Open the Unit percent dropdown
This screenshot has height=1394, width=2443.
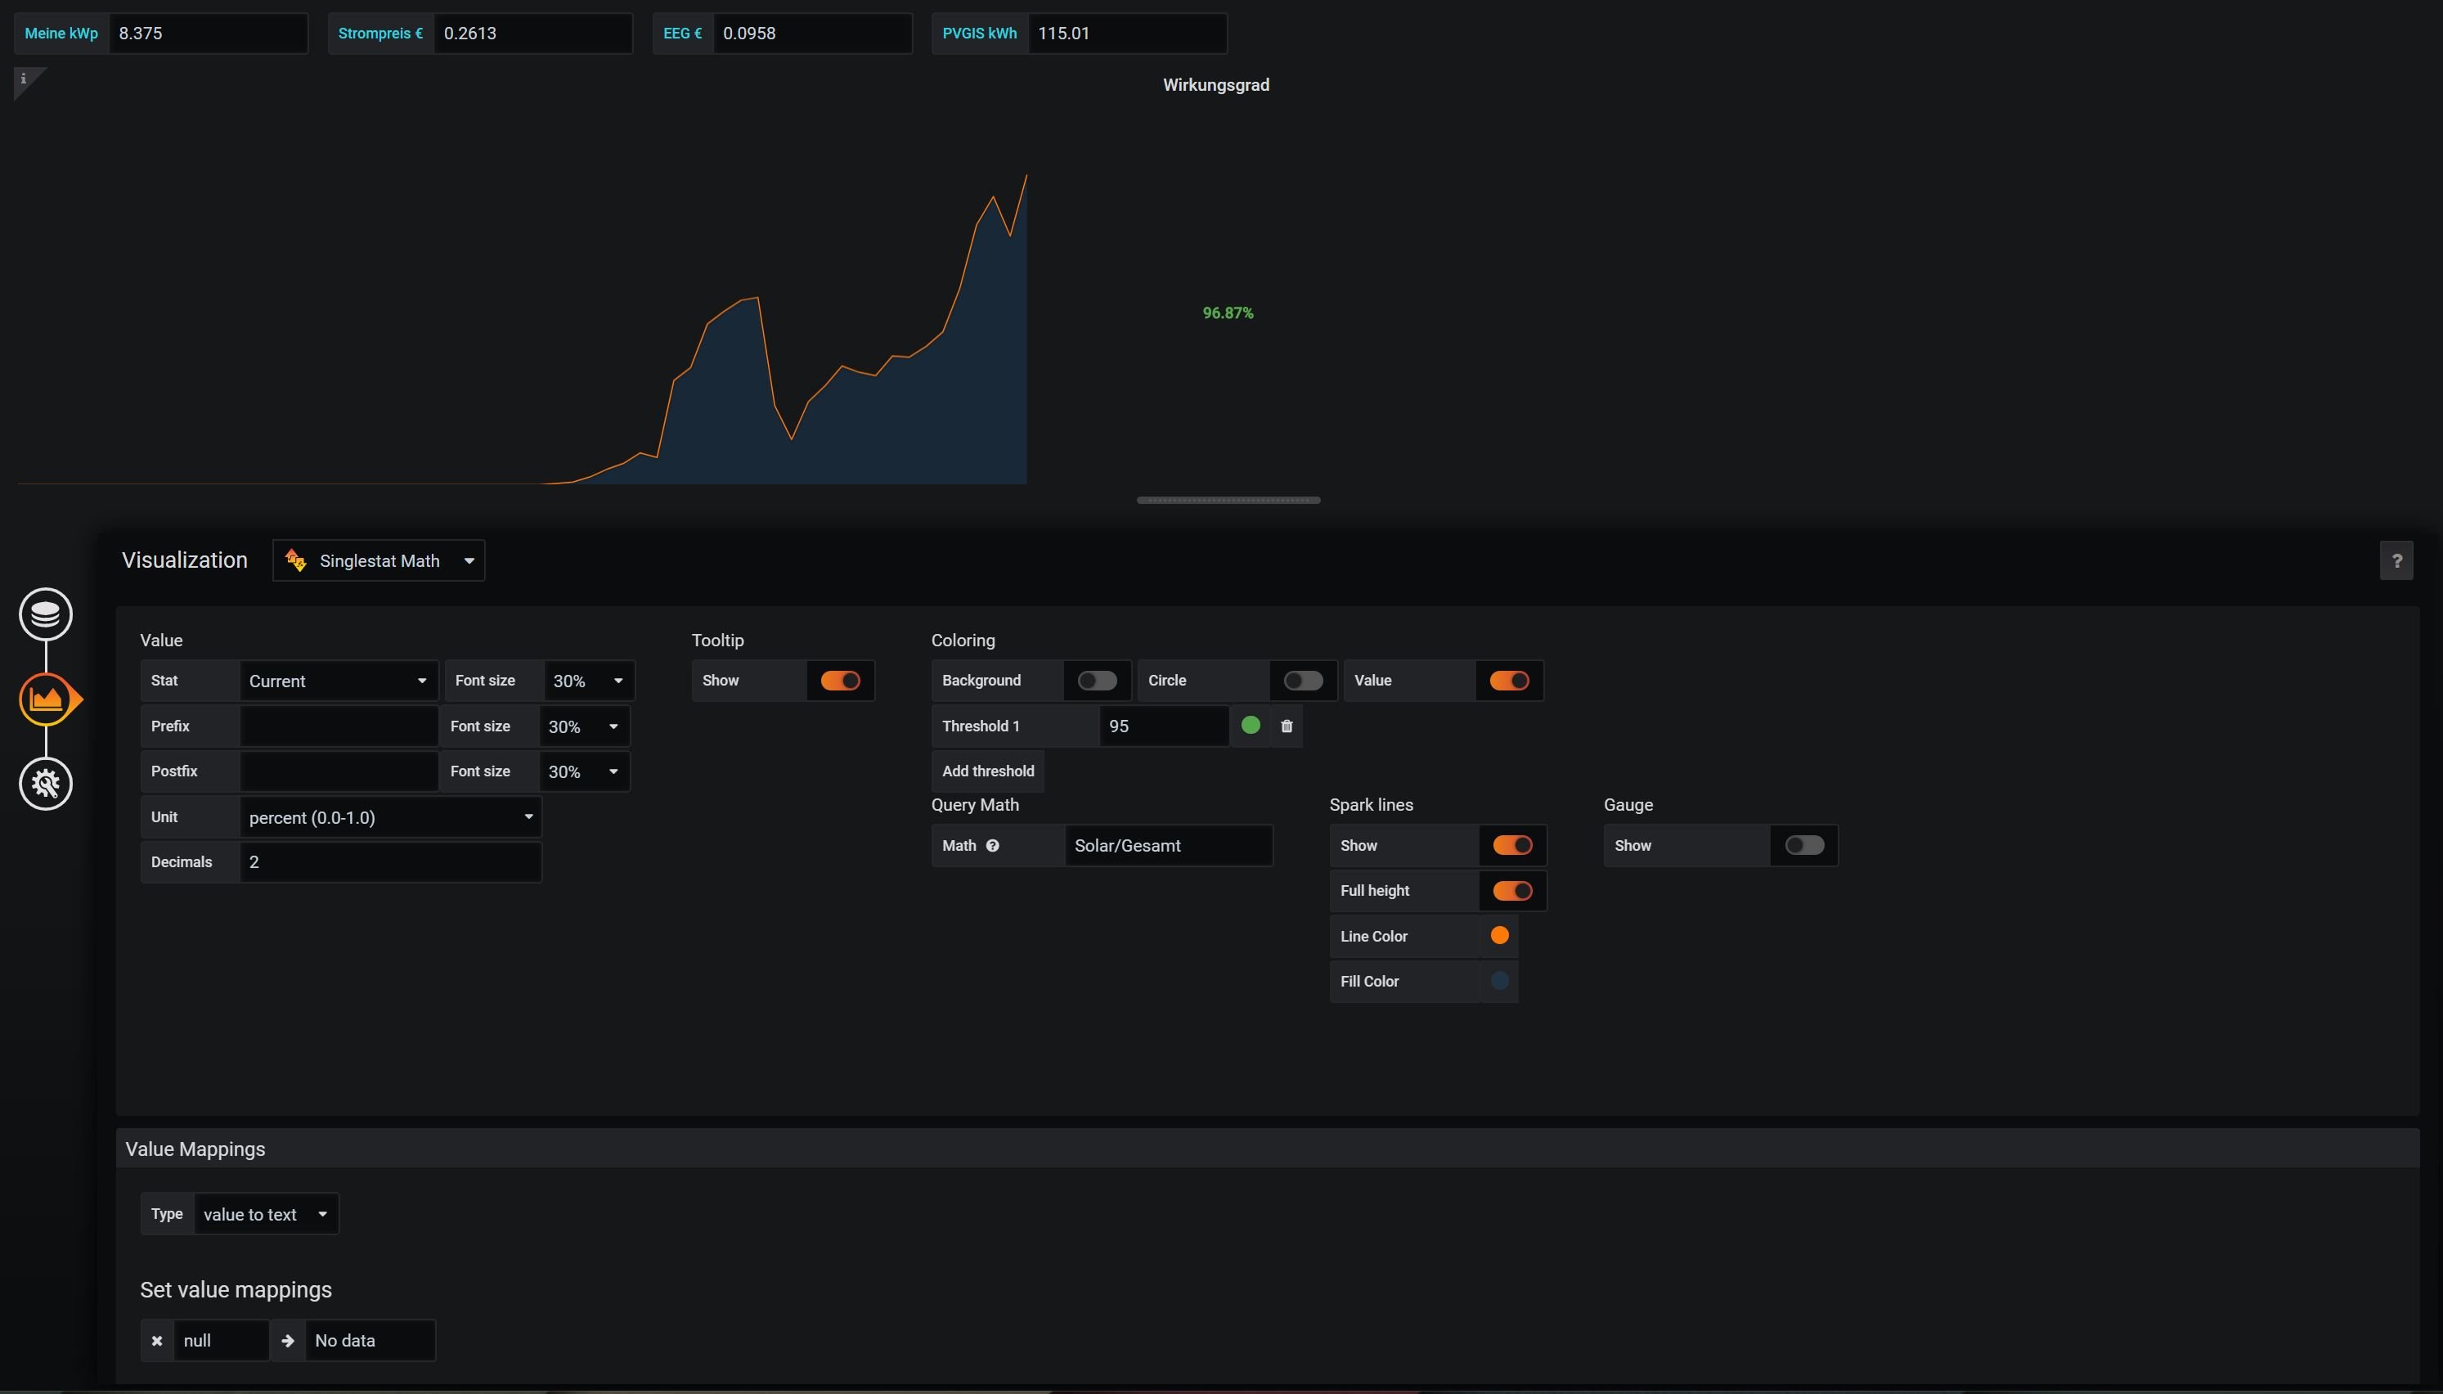[389, 817]
